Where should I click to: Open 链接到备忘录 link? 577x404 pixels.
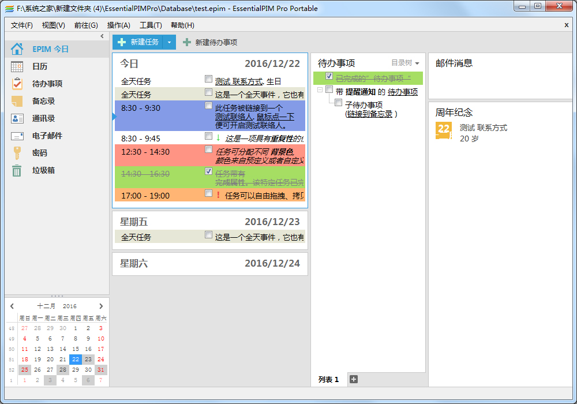[369, 114]
